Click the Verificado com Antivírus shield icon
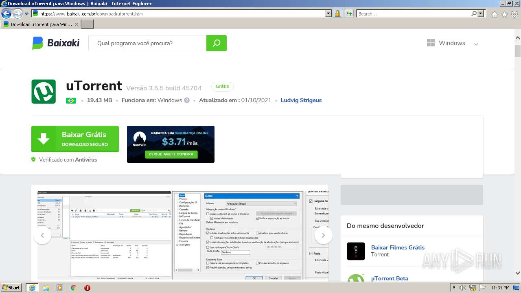Screen dimensions: 521x293 pyautogui.click(x=33, y=160)
